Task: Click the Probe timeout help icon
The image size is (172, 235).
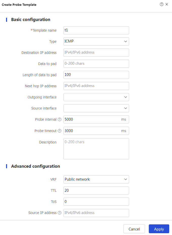Action: point(60,131)
